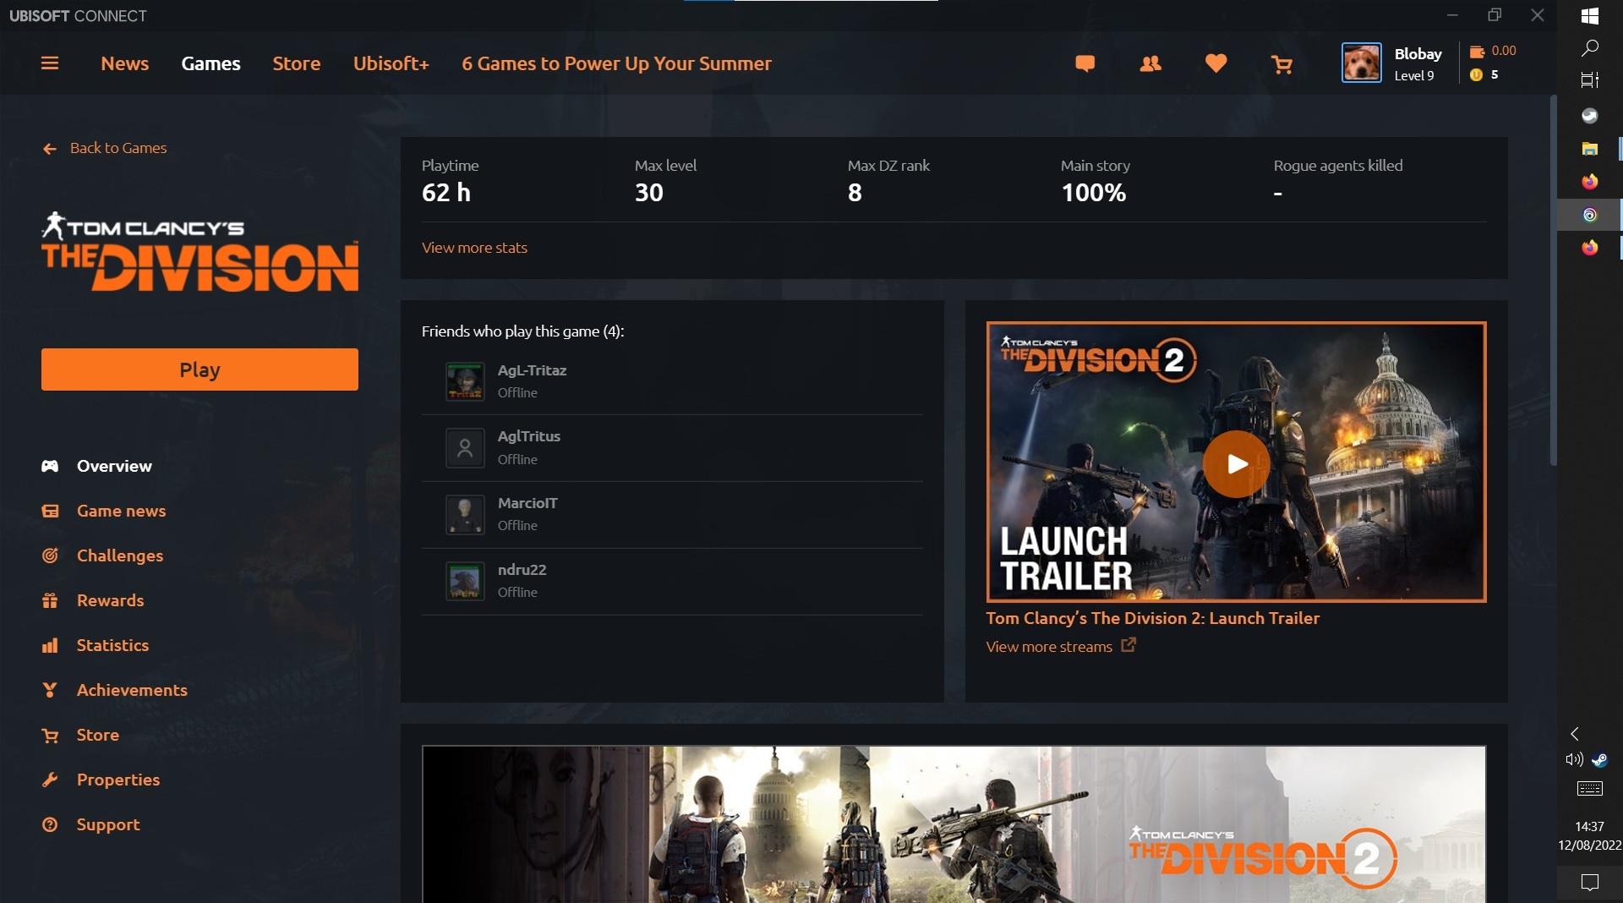Open the hamburger main menu
The width and height of the screenshot is (1623, 903).
(x=50, y=63)
